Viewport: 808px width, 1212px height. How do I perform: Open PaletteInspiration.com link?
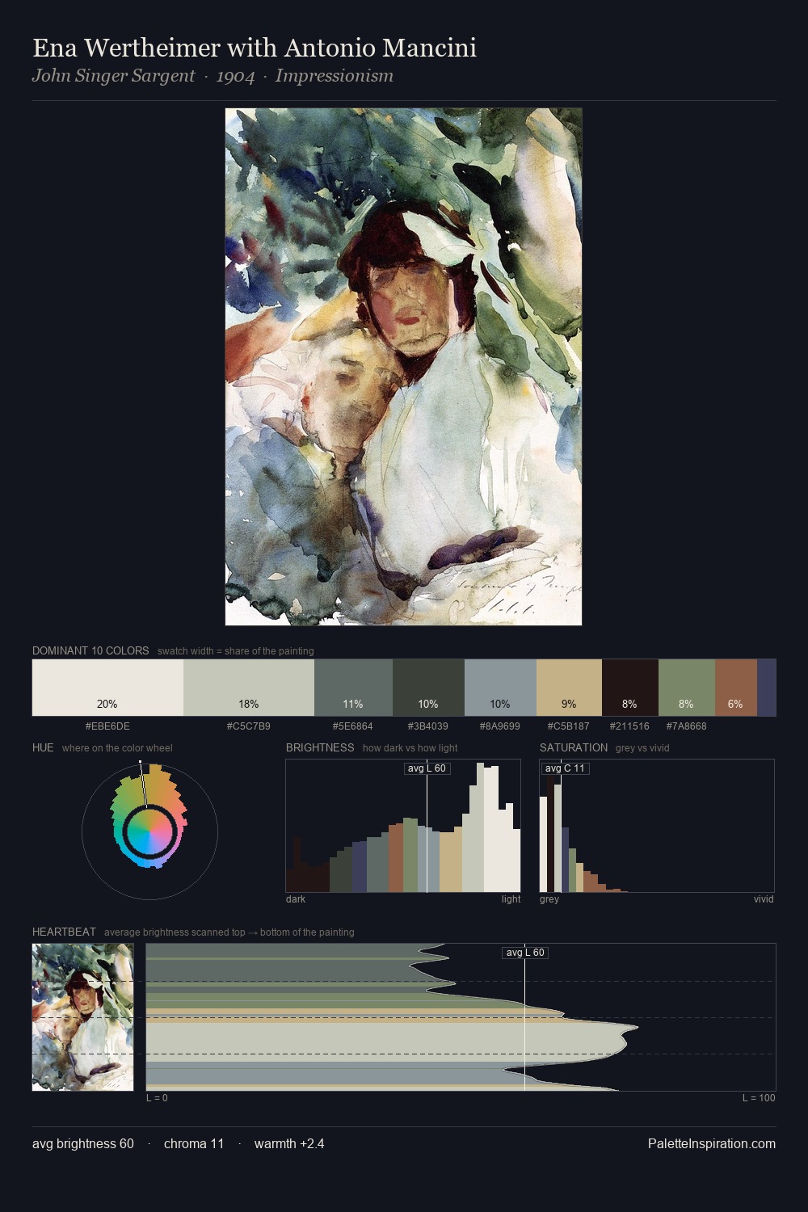pos(712,1143)
